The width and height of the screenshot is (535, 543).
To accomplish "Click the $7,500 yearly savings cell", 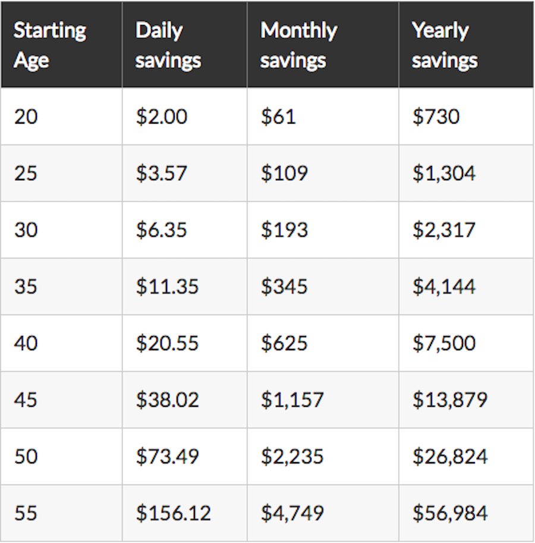I will pos(444,343).
